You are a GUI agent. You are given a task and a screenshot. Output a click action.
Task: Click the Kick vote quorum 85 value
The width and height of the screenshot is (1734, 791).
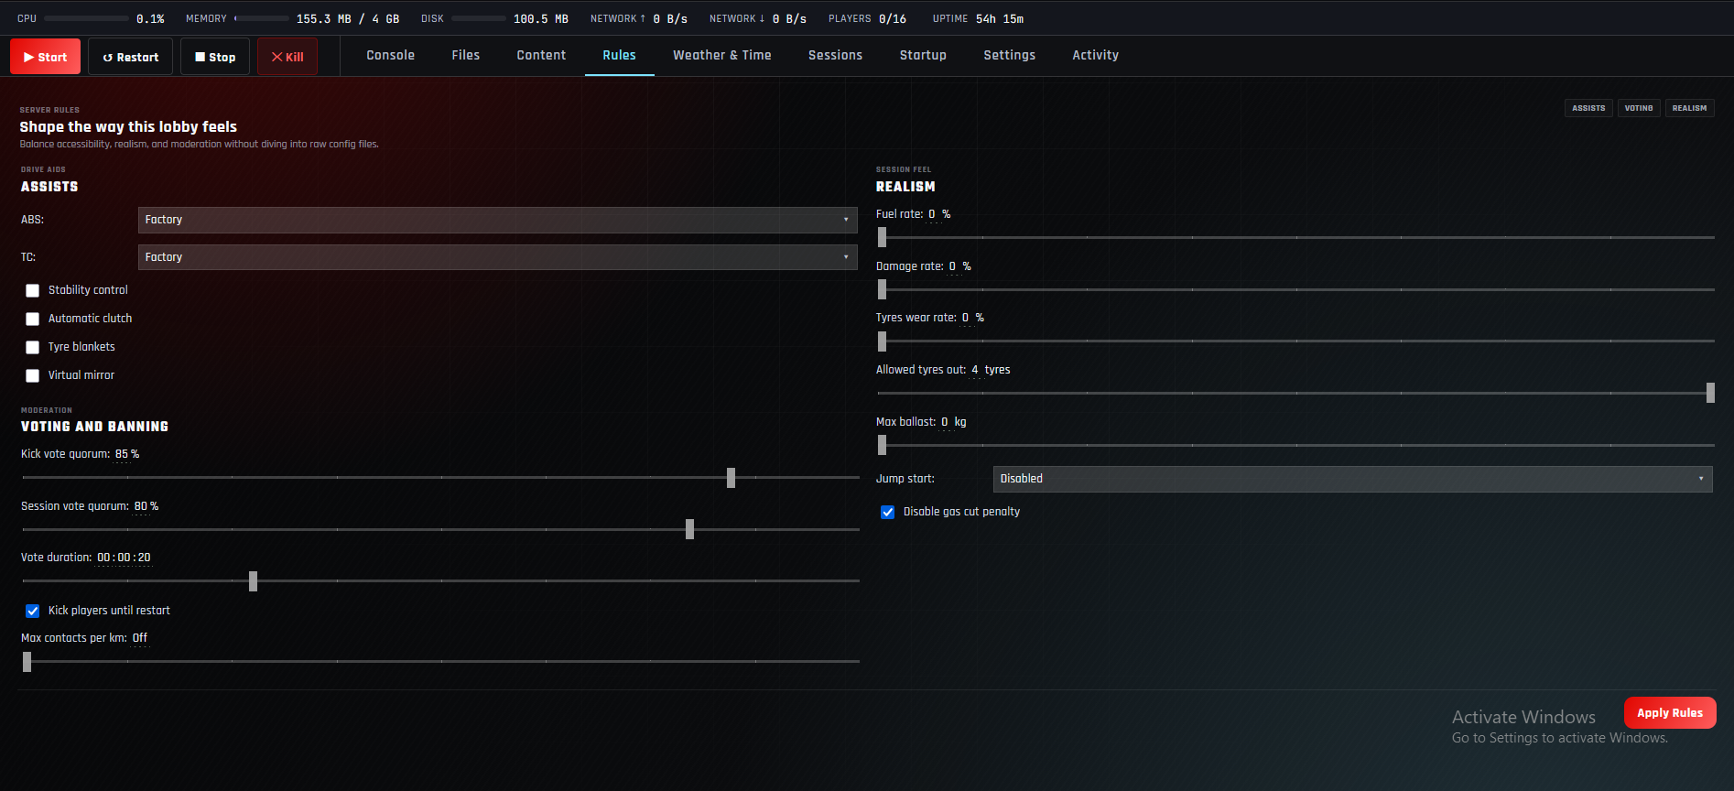(122, 455)
